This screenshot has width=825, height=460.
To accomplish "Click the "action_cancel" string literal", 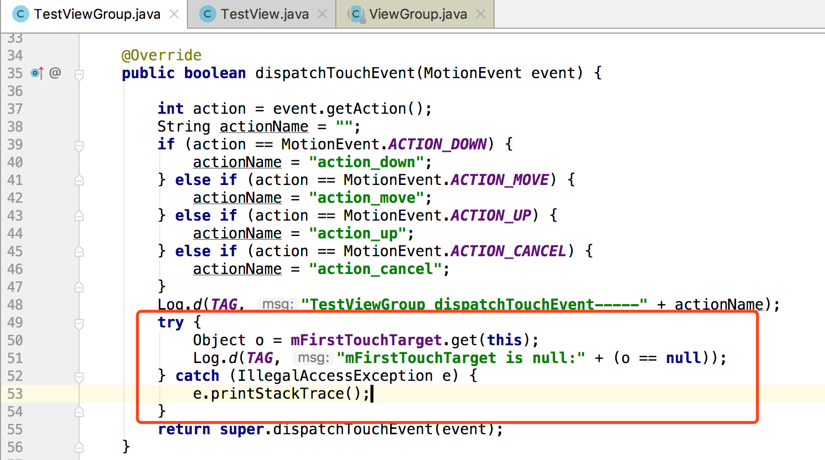I will [x=375, y=269].
